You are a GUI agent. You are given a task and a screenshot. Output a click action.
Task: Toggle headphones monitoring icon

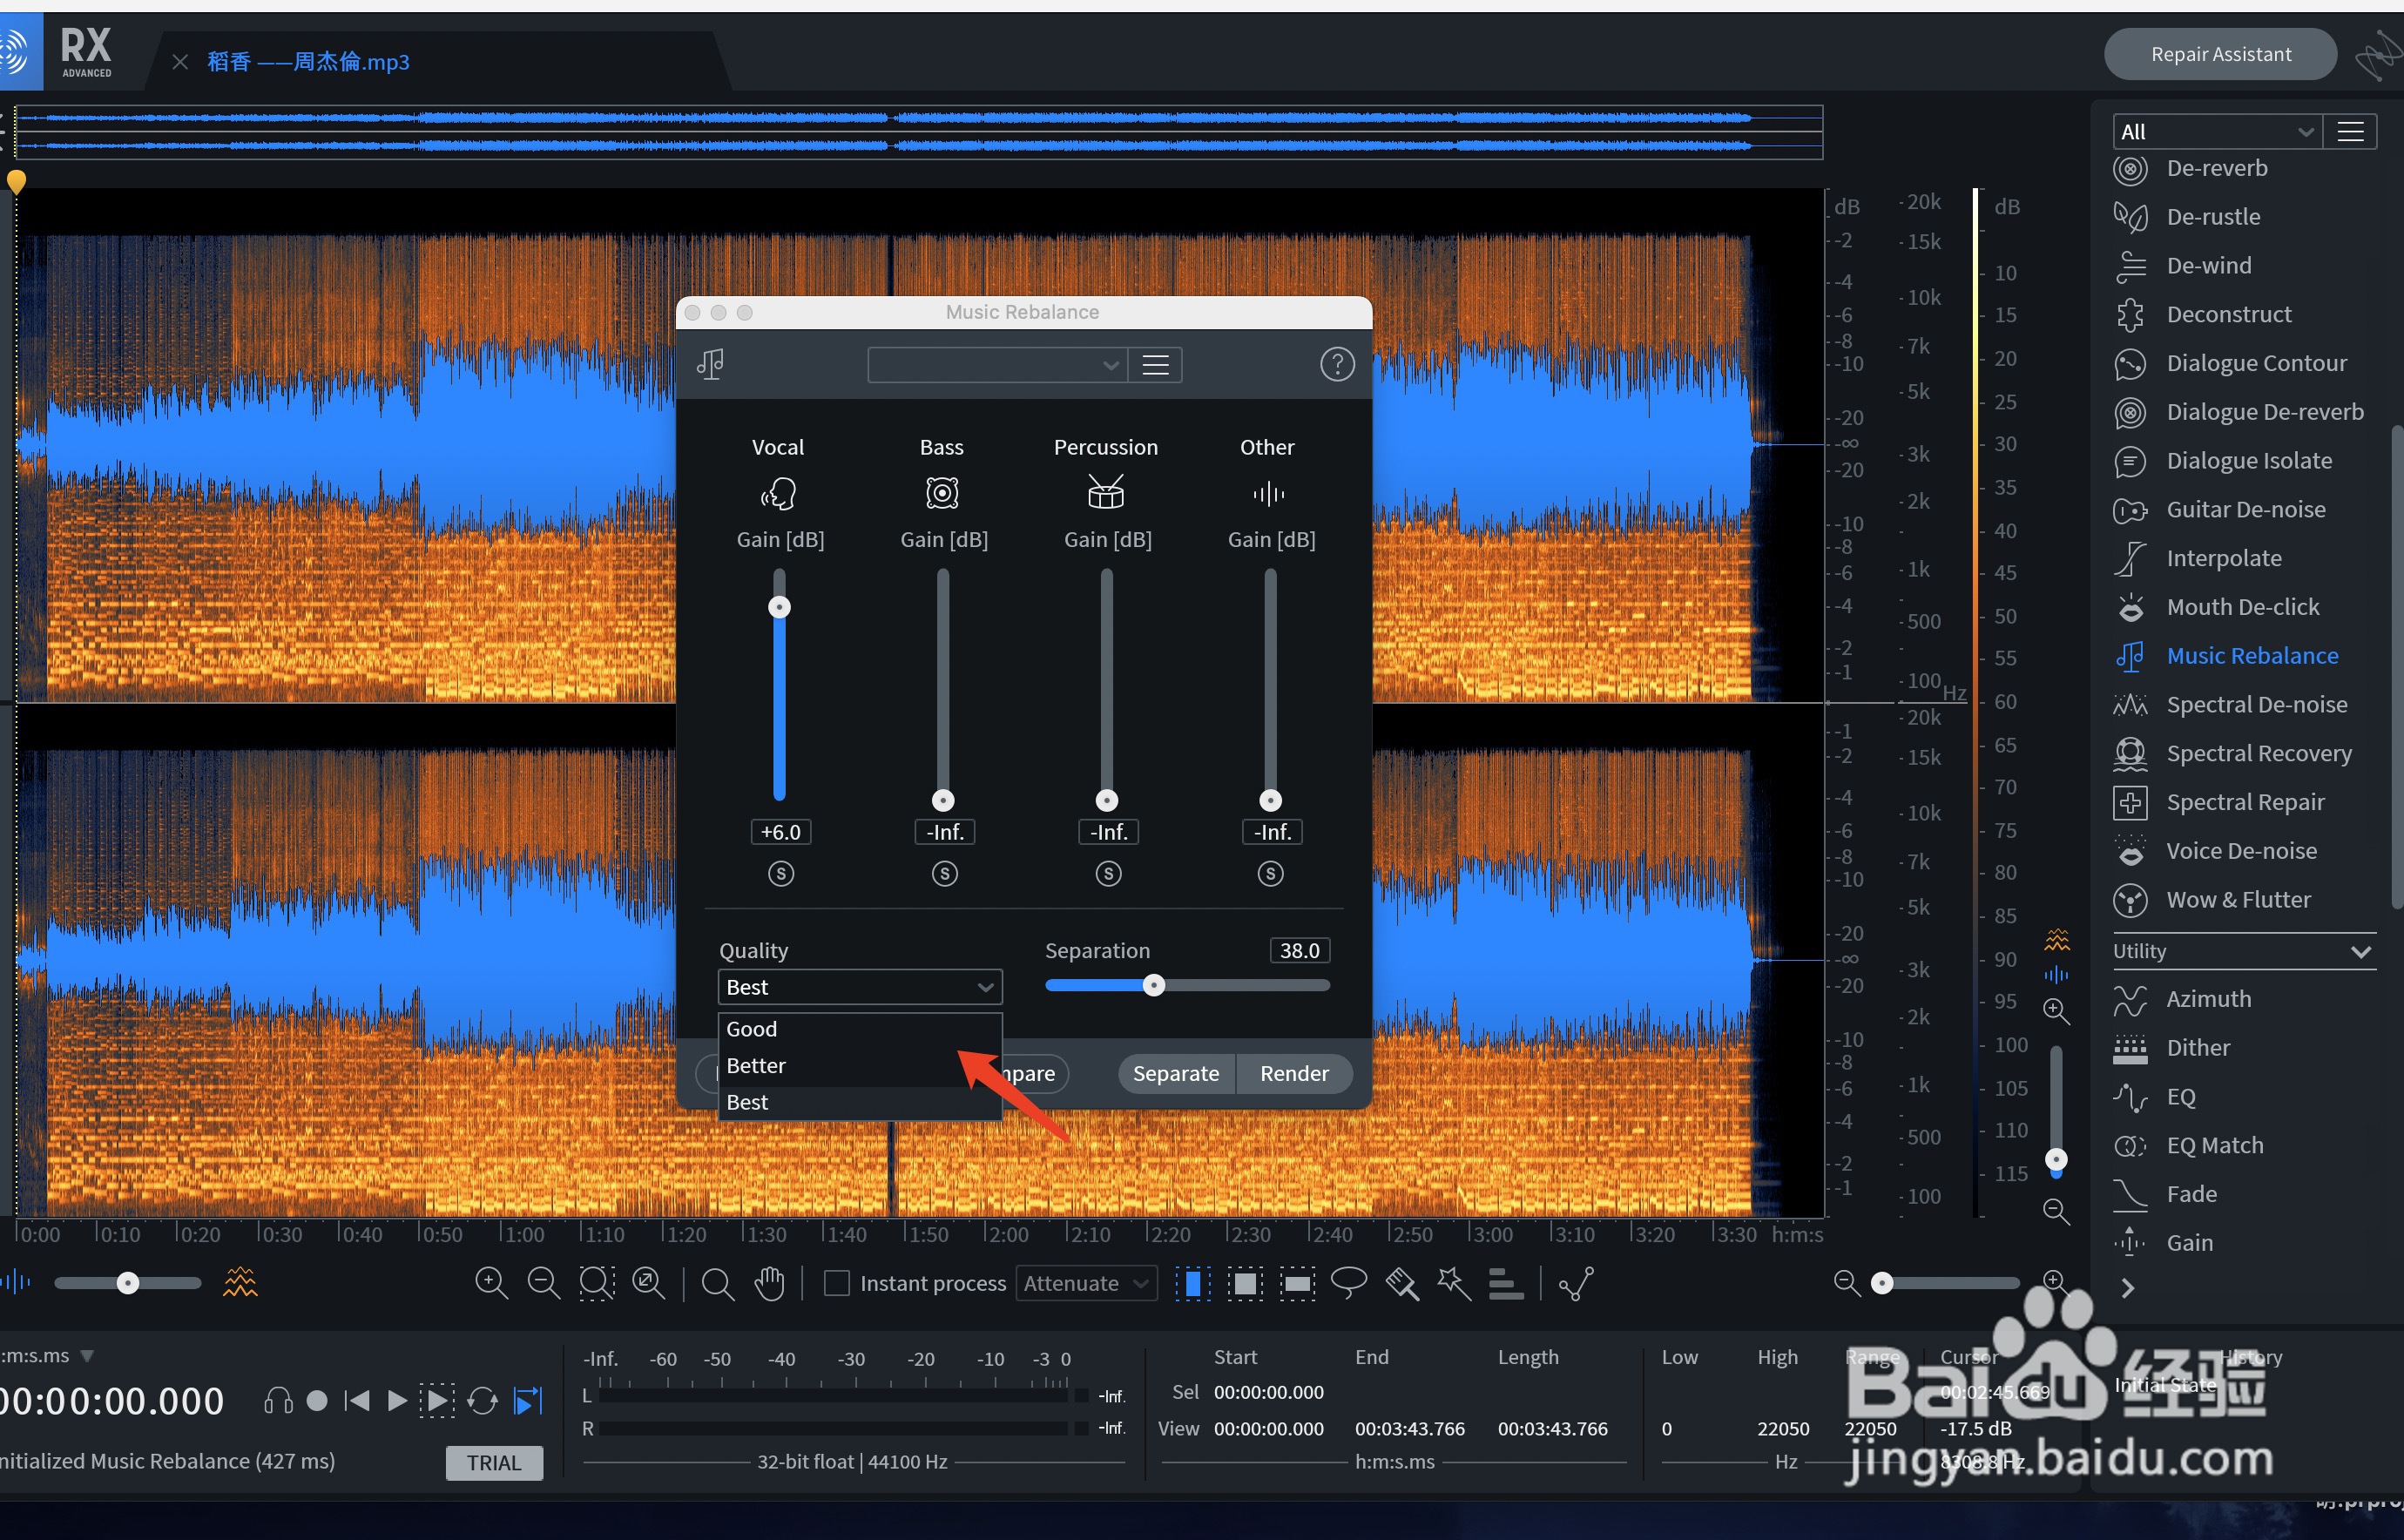[x=278, y=1401]
